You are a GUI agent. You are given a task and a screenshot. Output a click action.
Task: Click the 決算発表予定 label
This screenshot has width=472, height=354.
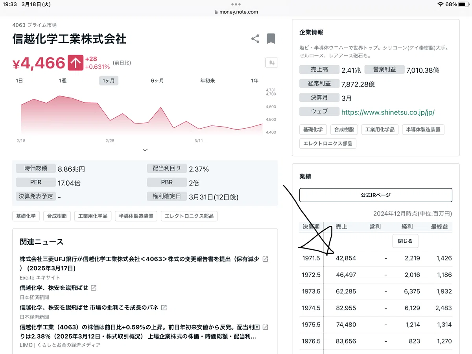pos(36,196)
